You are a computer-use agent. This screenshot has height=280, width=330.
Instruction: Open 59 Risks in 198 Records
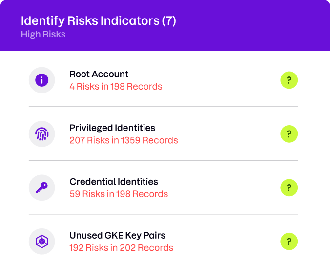(119, 194)
